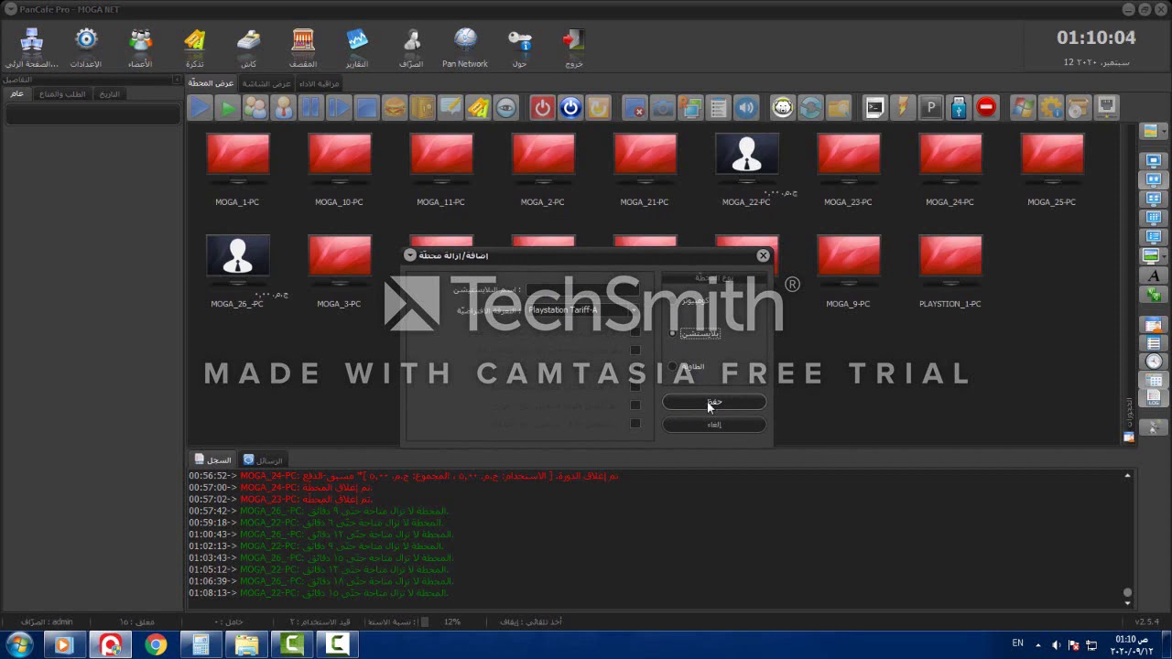This screenshot has width=1172, height=659.
Task: Click the green play toolbar icon
Action: click(x=228, y=108)
